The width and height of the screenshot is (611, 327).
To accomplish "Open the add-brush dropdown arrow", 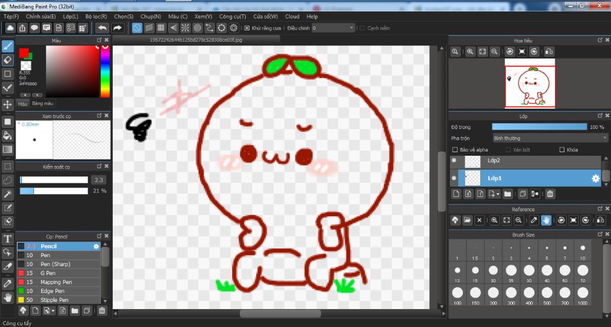I will (53, 311).
